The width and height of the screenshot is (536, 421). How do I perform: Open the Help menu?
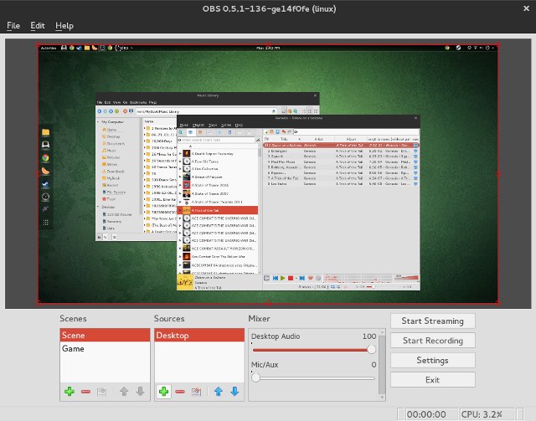[64, 26]
